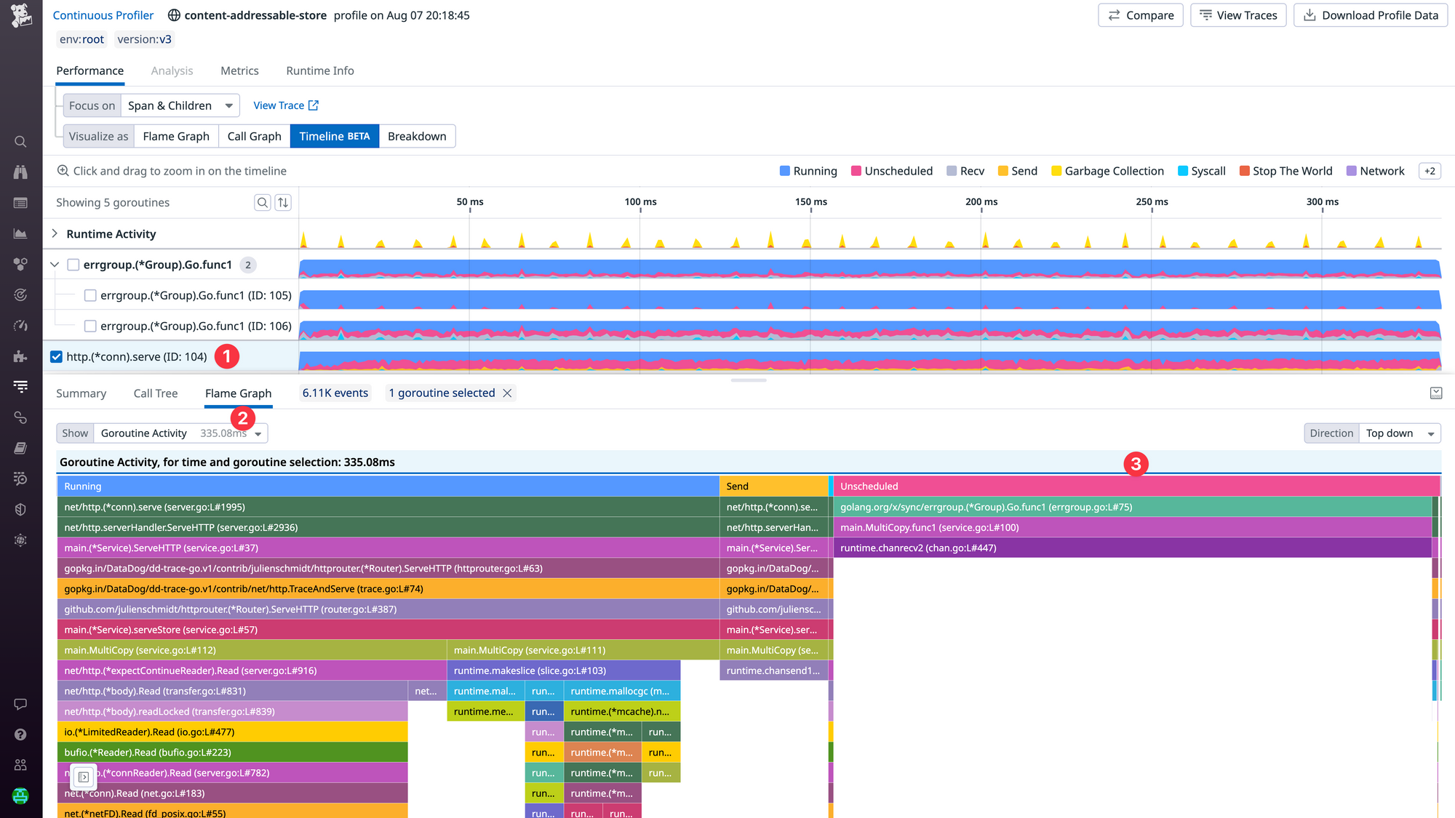This screenshot has width=1455, height=818.
Task: Click the Flame Graph tab
Action: (238, 391)
